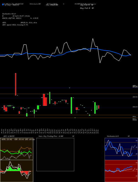Click the tall green candlestick in September
The width and height of the screenshot is (138, 182).
(x=71, y=105)
